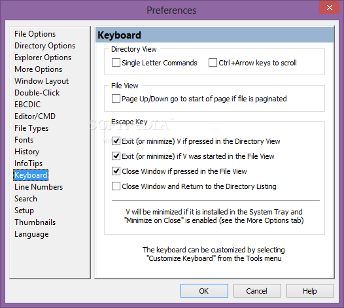
Task: Check Page Up/Down go to start of page
Action: [x=116, y=99]
